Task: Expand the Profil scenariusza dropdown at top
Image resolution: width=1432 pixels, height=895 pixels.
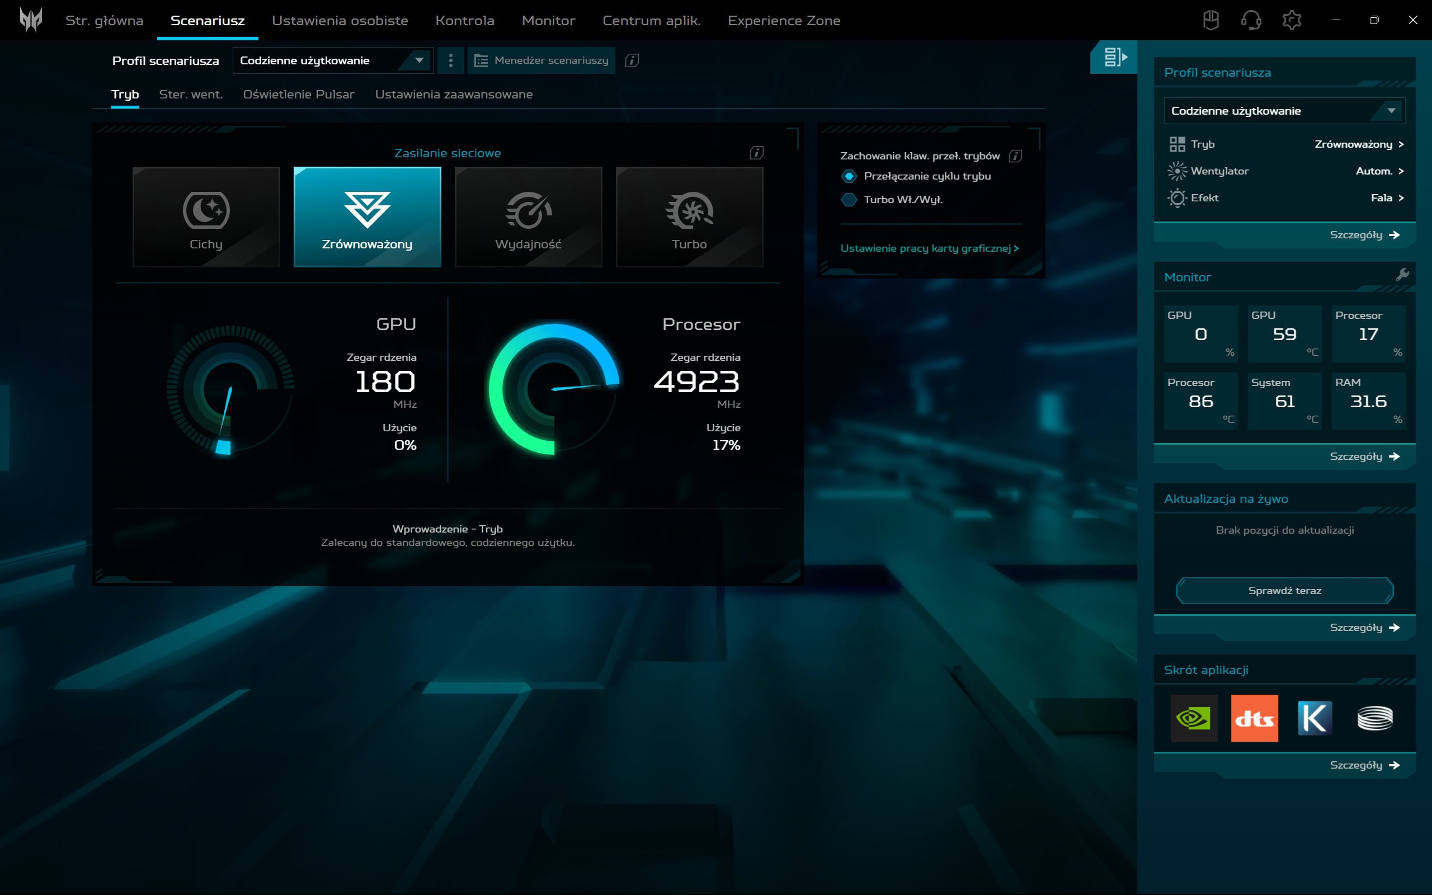Action: coord(333,60)
